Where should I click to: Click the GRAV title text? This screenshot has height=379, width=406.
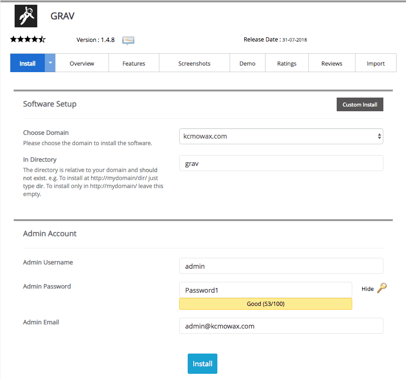[62, 16]
